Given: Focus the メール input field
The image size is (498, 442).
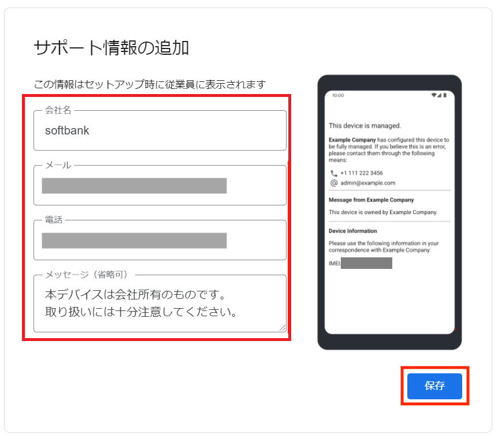Looking at the screenshot, I should click(160, 185).
